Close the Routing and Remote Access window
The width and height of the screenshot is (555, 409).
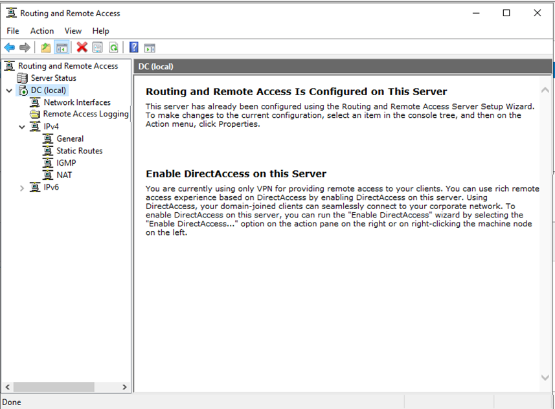point(538,13)
